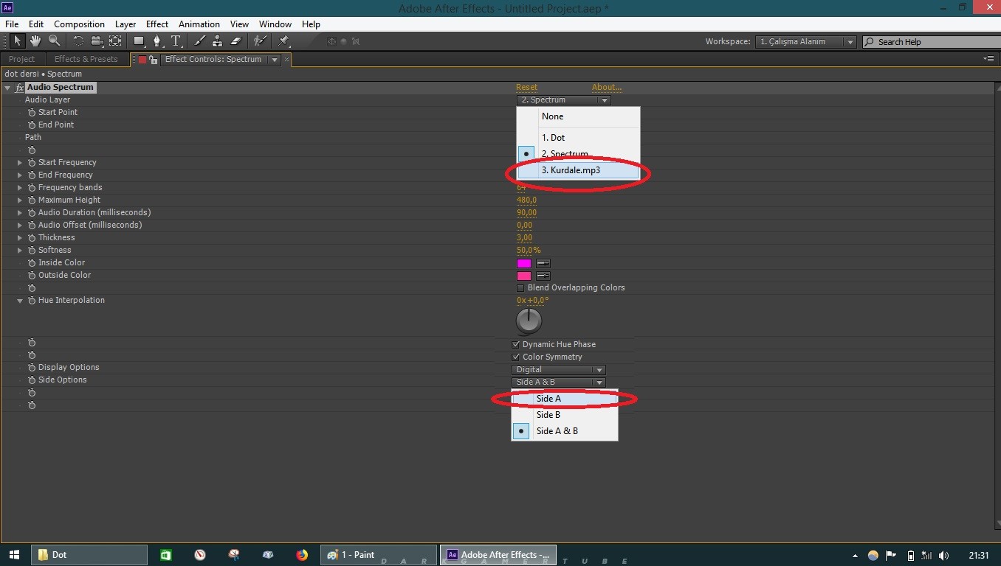Choose Side A from Side Options list

(565, 399)
